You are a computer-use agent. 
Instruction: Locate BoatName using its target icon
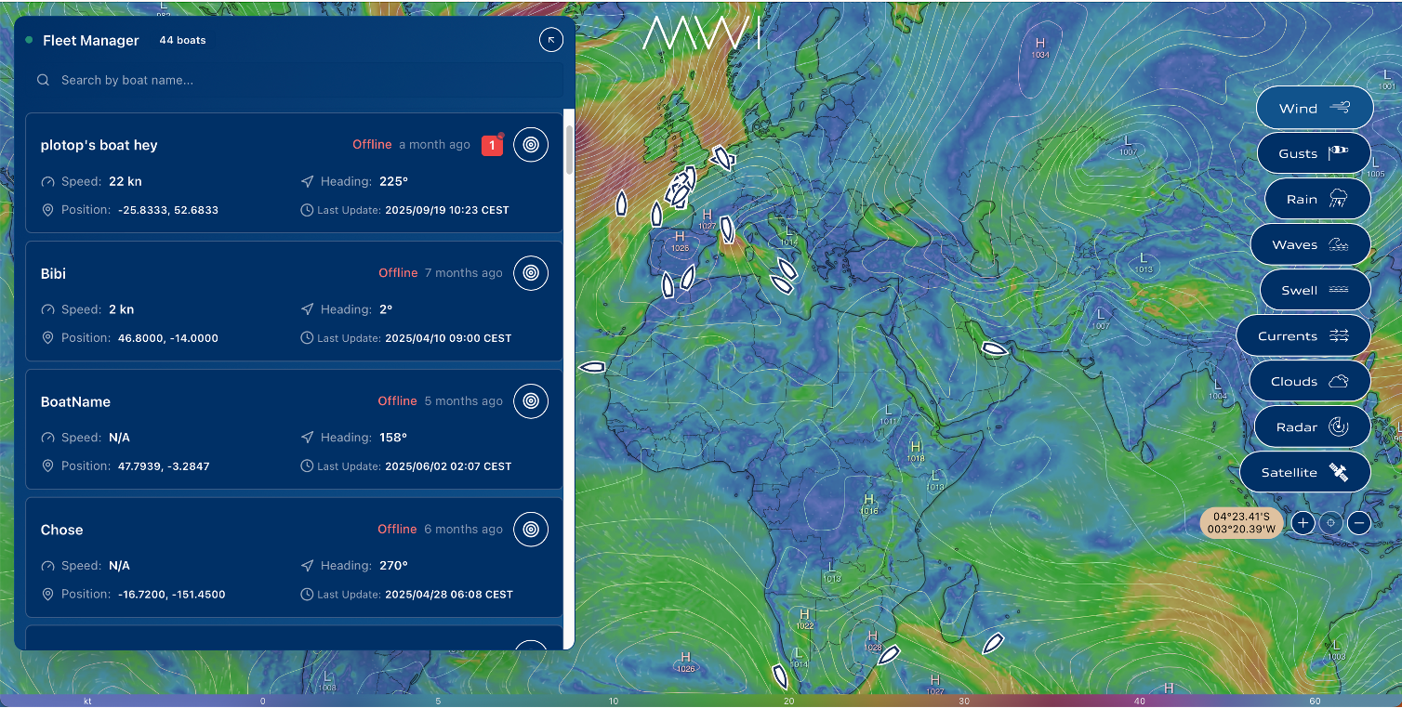(531, 401)
